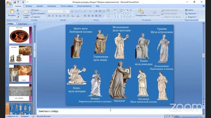Viewport: 211px width, 118px height.
Task: Toggle underline (Ч) formatting
Action: coord(56,16)
